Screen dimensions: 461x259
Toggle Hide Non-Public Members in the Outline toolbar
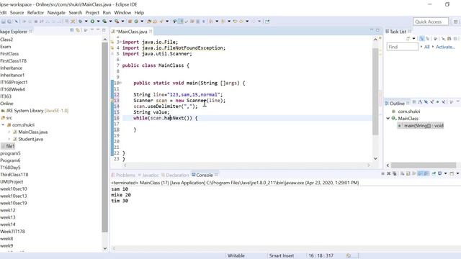coord(437,102)
